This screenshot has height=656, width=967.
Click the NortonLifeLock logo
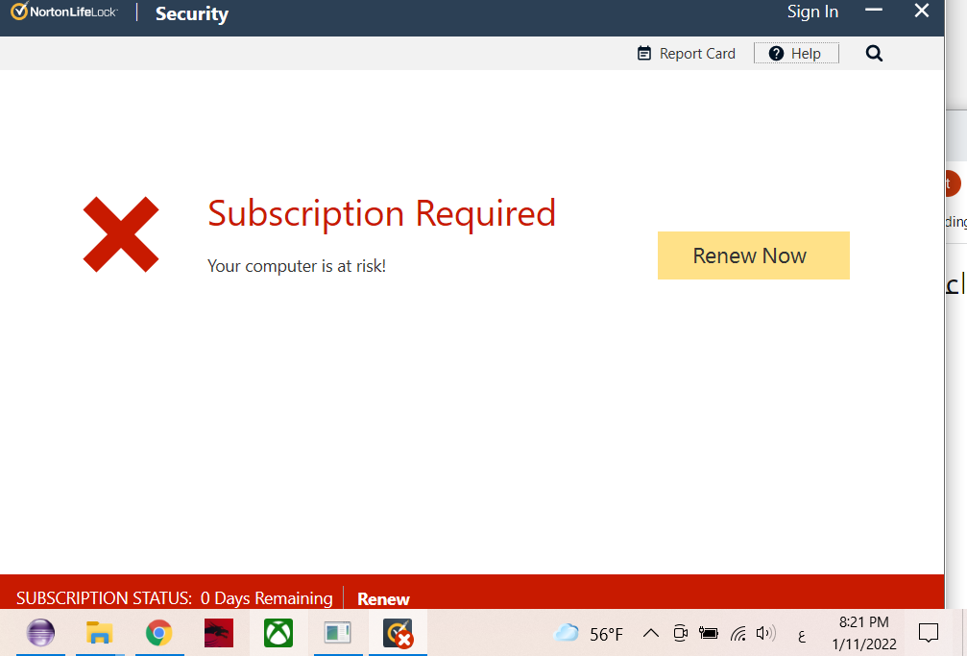(64, 12)
